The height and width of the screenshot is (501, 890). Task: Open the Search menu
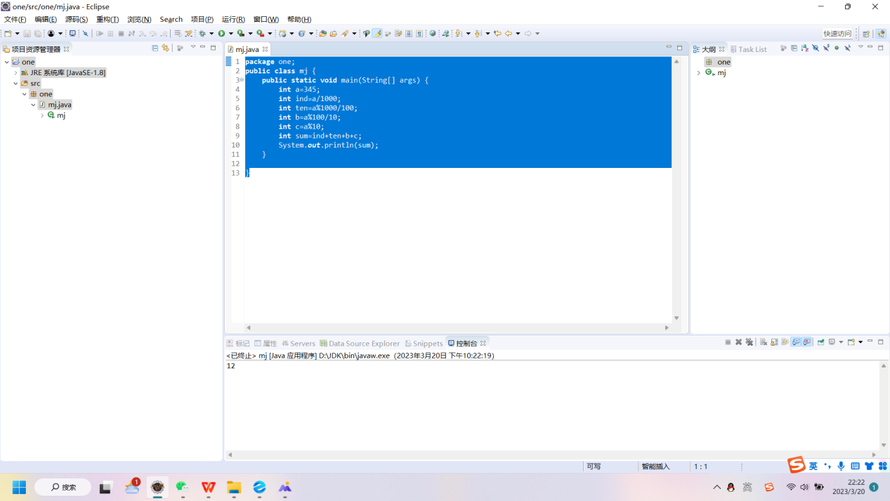pyautogui.click(x=171, y=19)
